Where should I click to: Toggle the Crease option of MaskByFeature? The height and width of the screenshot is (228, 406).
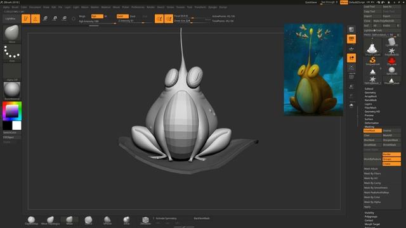(391, 164)
